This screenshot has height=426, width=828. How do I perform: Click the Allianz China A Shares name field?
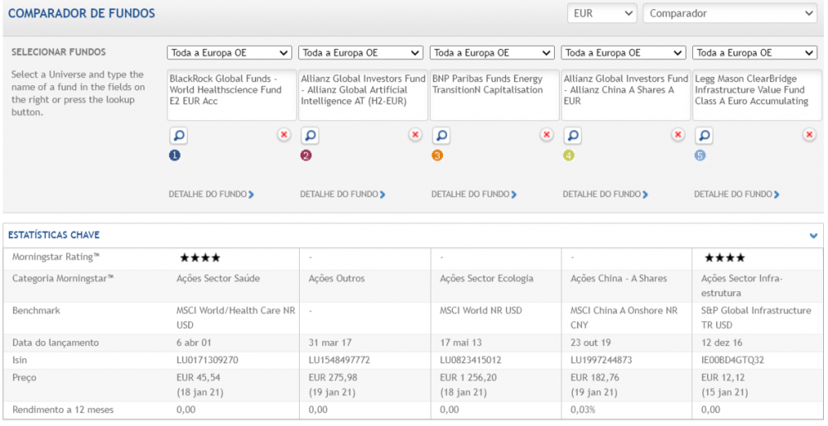coord(625,94)
